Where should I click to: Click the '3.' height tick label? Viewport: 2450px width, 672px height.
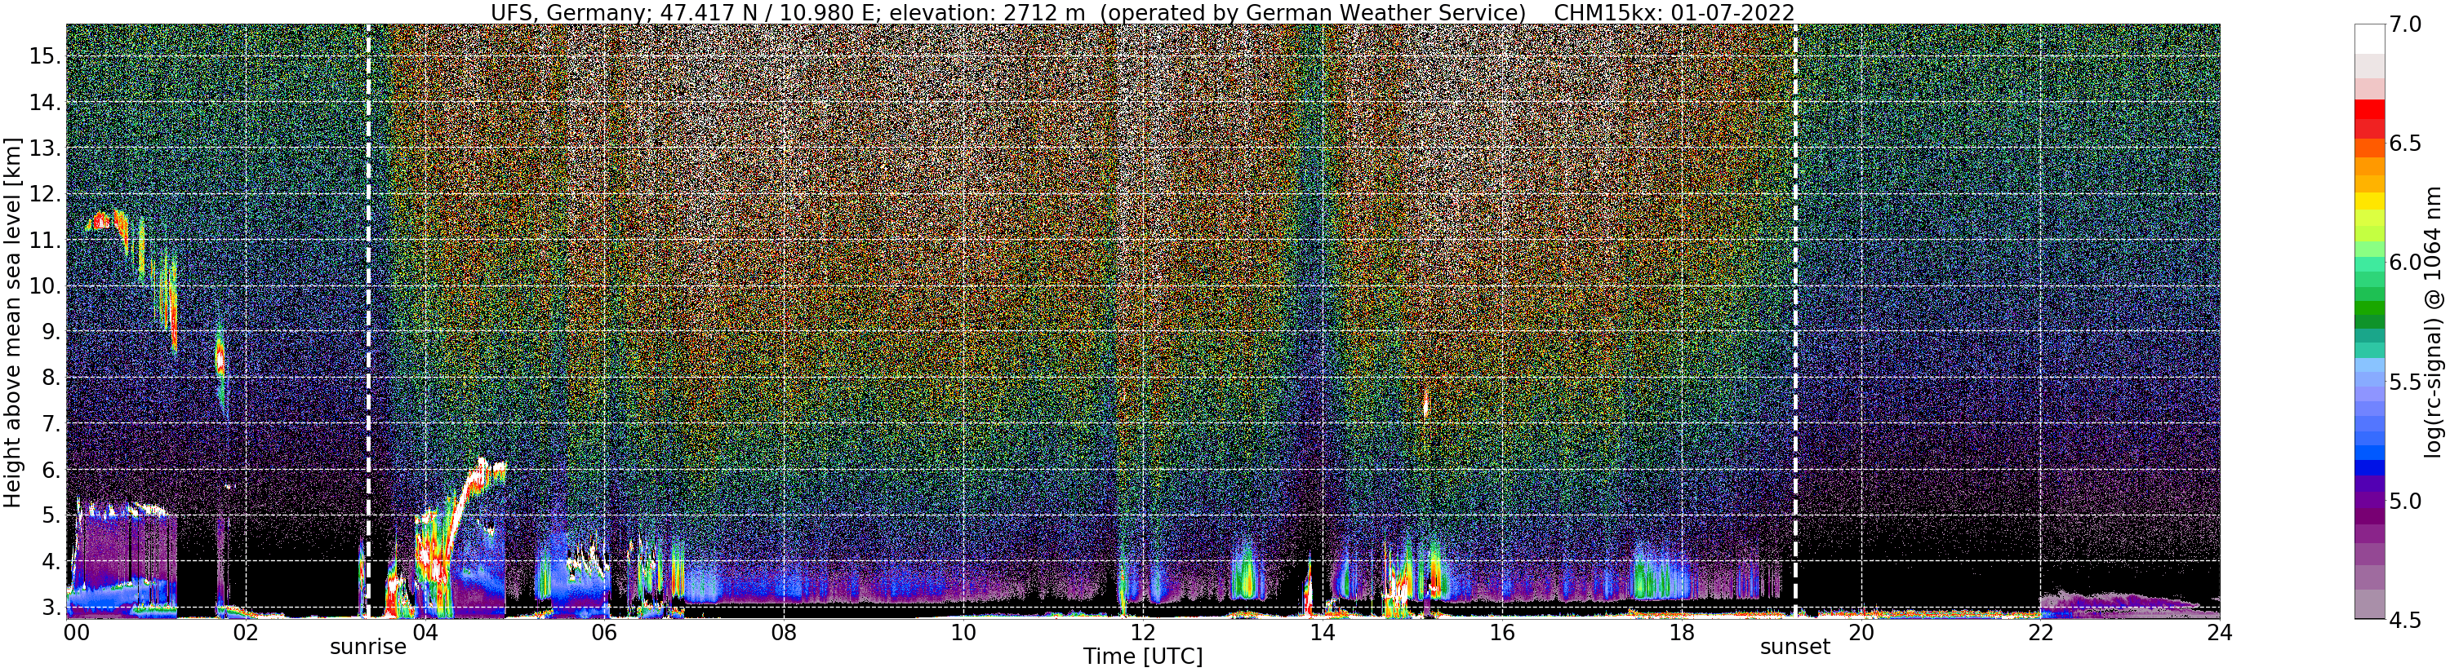(51, 607)
